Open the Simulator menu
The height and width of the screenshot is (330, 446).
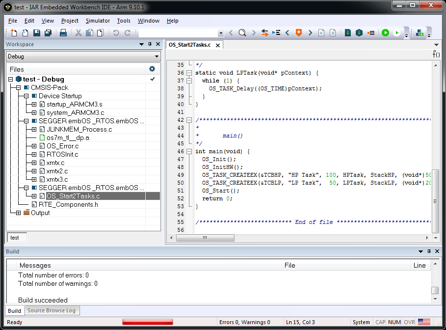(98, 21)
